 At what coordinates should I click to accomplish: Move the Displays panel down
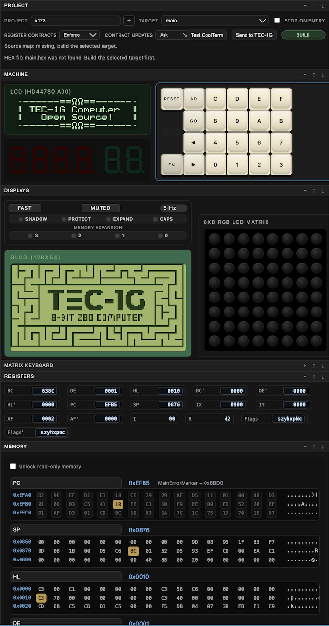323,191
